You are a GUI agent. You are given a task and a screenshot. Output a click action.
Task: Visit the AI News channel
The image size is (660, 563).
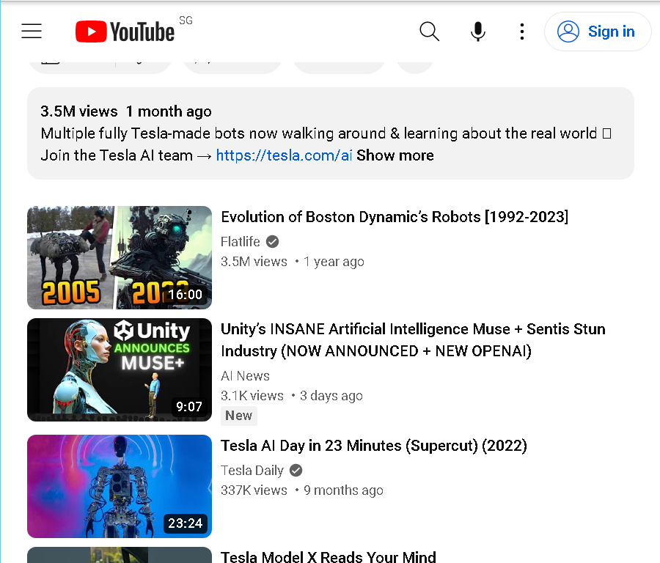click(x=245, y=376)
